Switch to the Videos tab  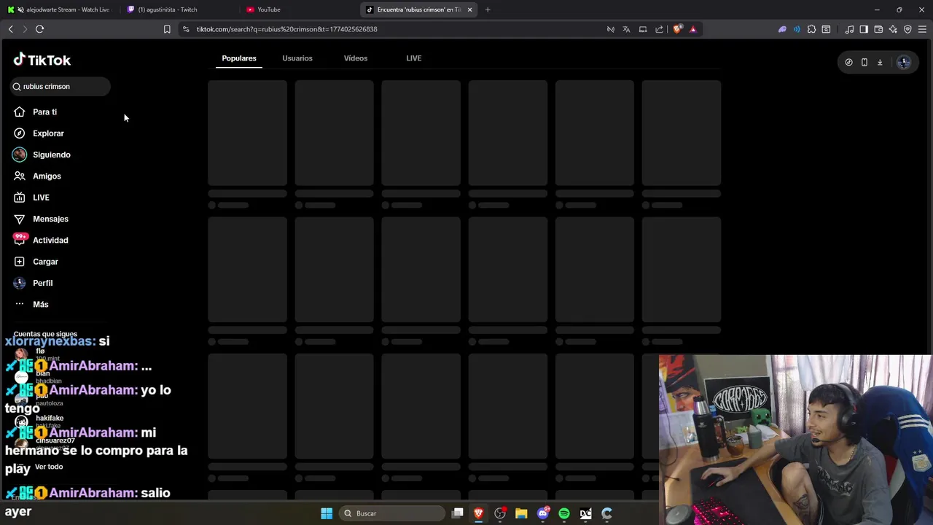click(356, 58)
